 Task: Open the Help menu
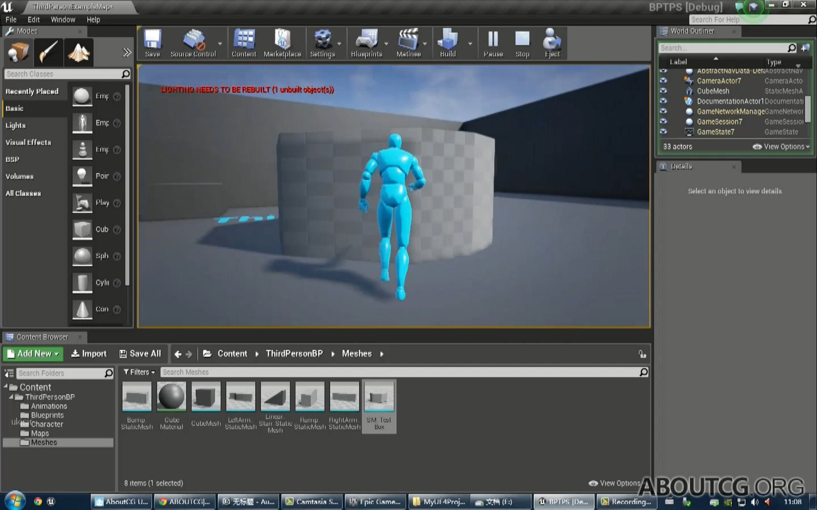pyautogui.click(x=93, y=19)
